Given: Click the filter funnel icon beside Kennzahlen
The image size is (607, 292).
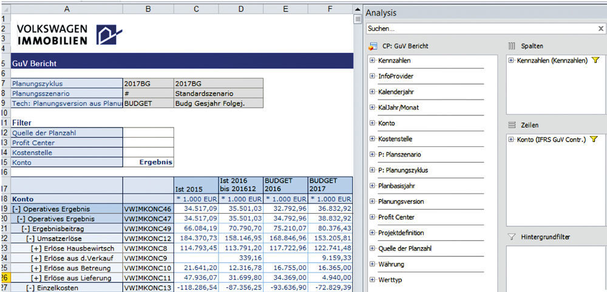Looking at the screenshot, I should [x=595, y=61].
